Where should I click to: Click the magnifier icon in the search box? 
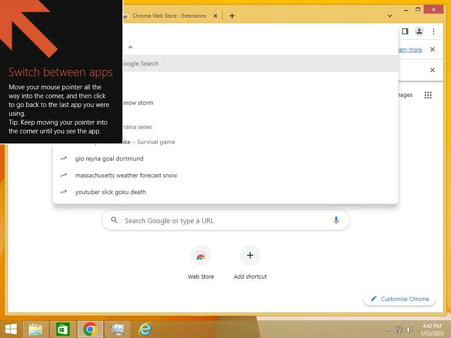coord(114,220)
